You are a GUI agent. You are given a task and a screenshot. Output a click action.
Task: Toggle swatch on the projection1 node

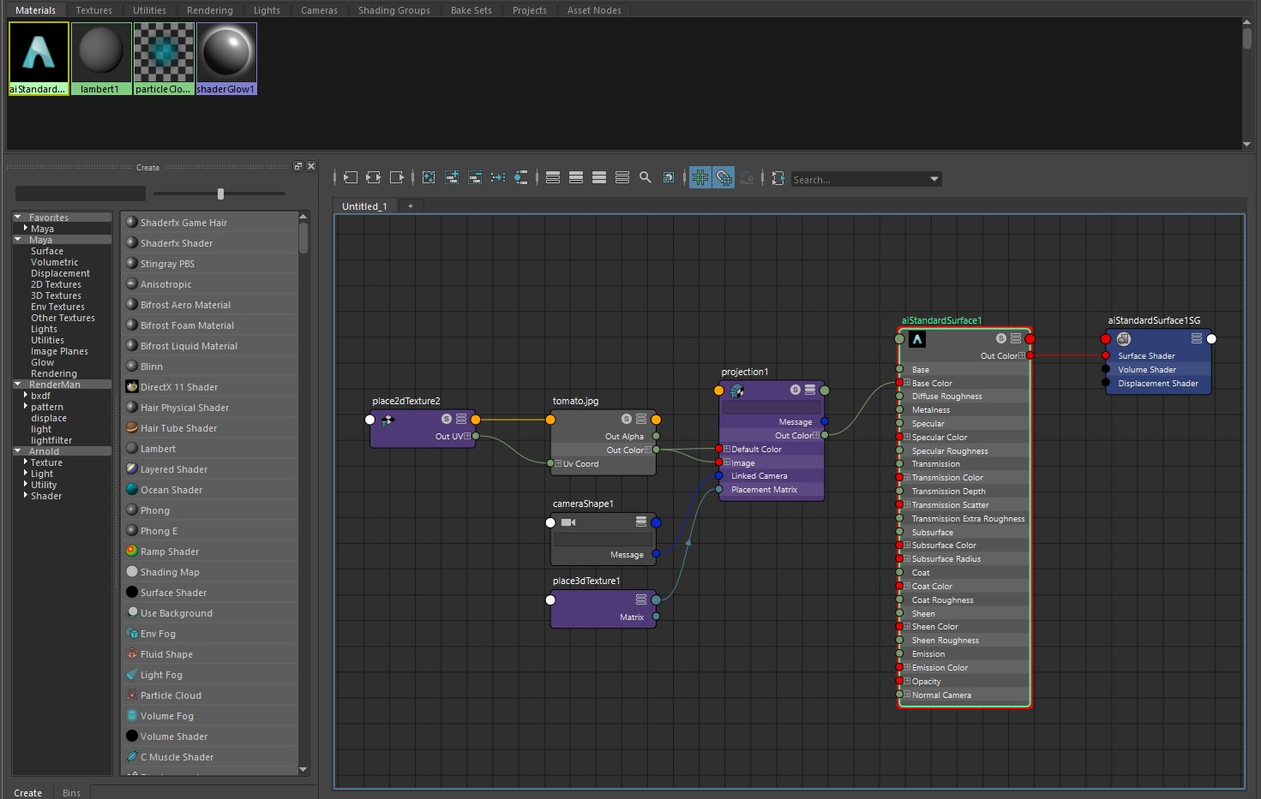click(796, 390)
